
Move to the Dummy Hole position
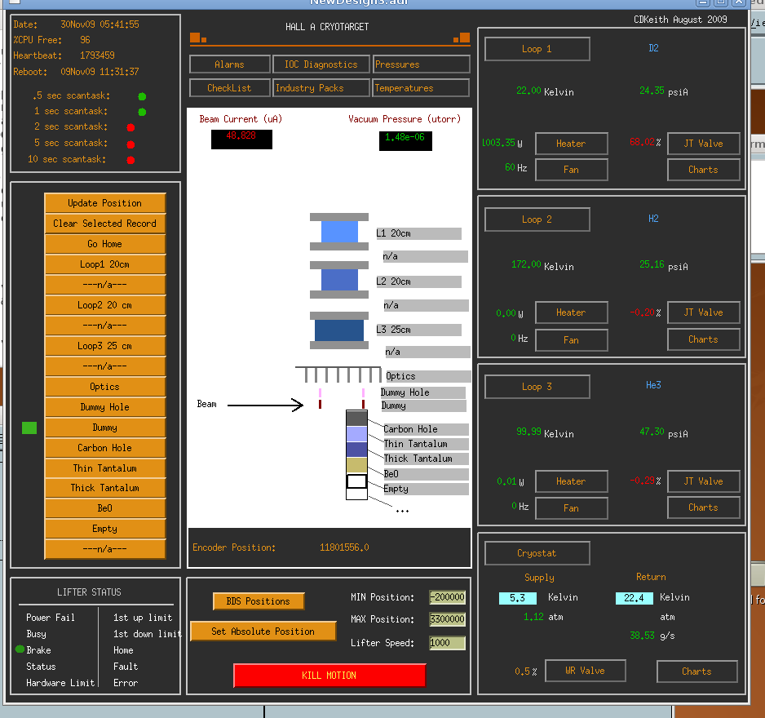[105, 407]
